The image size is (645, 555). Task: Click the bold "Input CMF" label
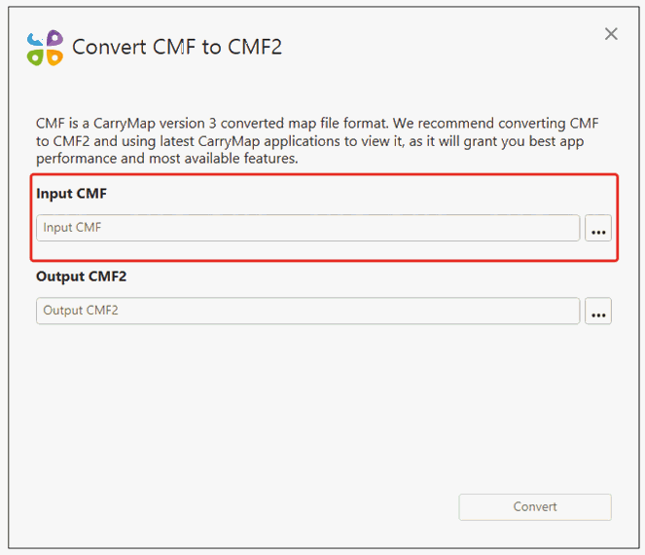click(x=71, y=194)
